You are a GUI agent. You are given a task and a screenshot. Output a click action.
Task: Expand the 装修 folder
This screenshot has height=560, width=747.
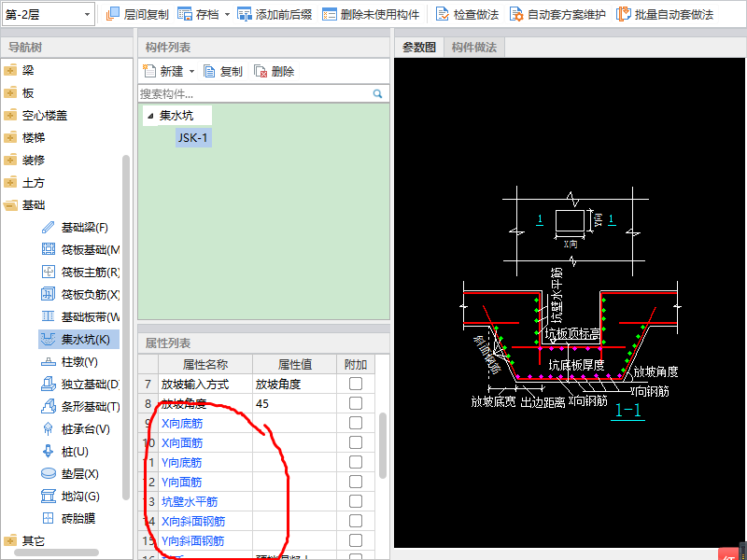10,161
